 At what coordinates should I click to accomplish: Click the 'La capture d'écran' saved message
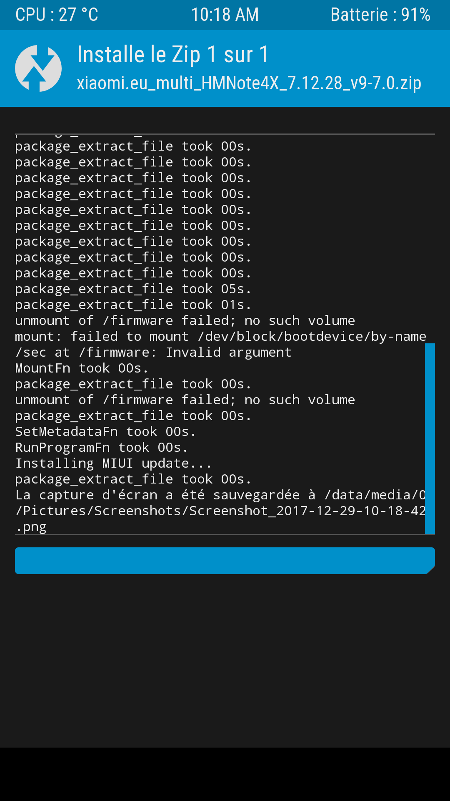coord(221,495)
